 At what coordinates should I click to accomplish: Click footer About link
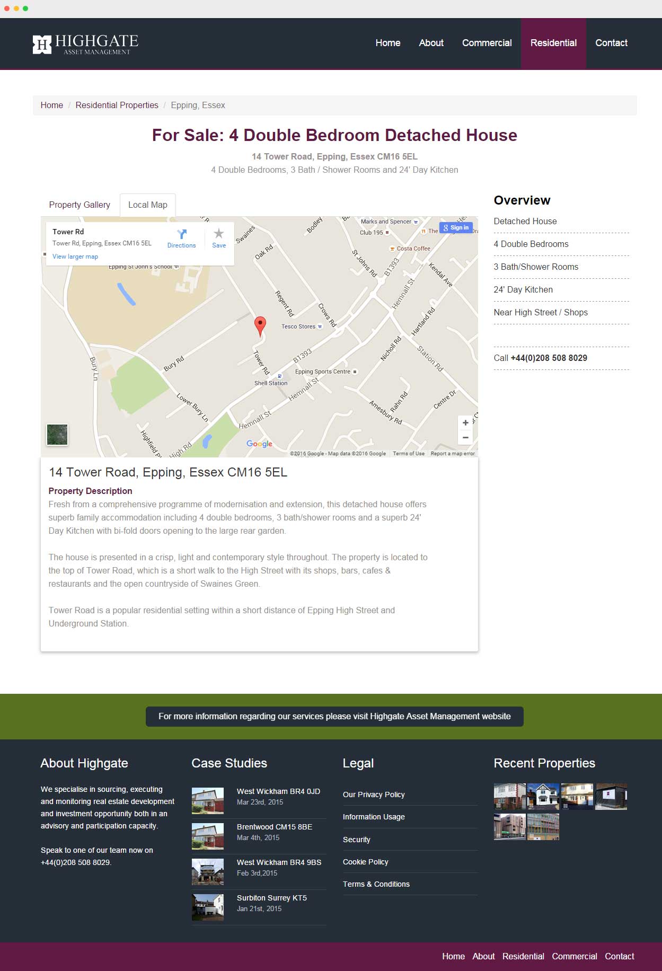(x=483, y=956)
